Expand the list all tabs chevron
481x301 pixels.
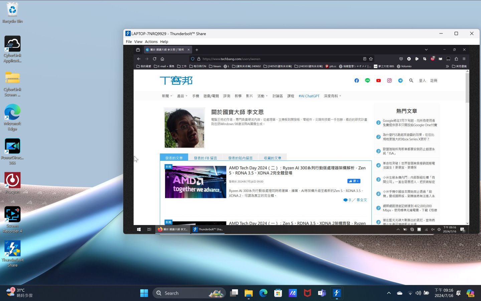pos(426,49)
